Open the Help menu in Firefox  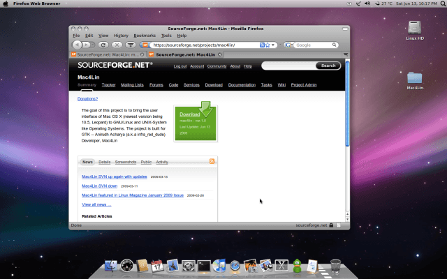pos(182,36)
